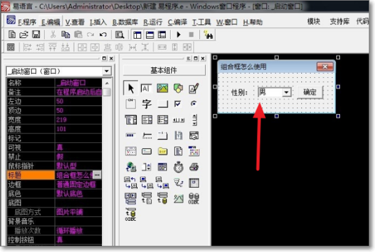Image resolution: width=375 pixels, height=252 pixels.
Task: Click the Copy toolbar icon
Action: [66, 35]
